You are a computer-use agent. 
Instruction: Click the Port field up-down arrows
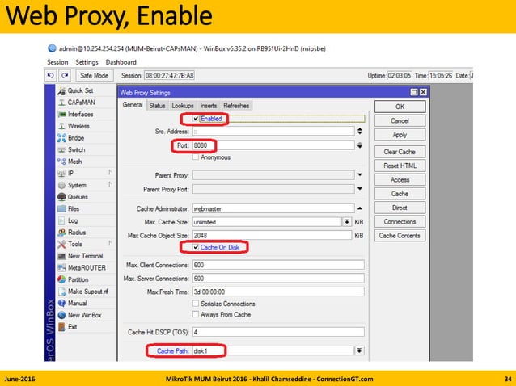coord(360,145)
